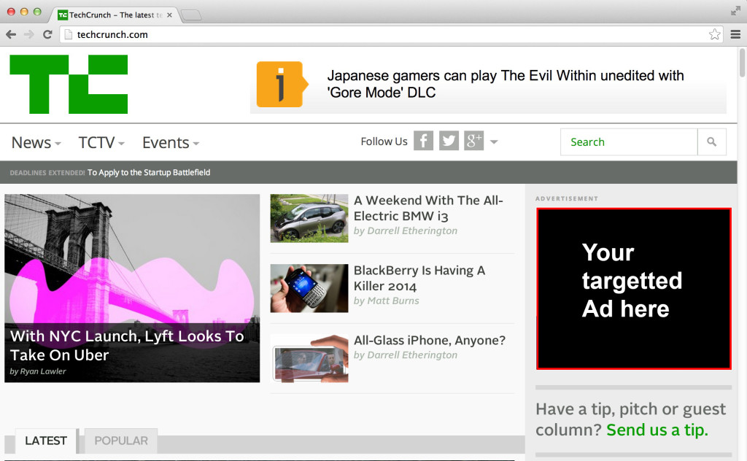Image resolution: width=747 pixels, height=461 pixels.
Task: Open the Evil Within Gore Mode headline
Action: pos(505,84)
